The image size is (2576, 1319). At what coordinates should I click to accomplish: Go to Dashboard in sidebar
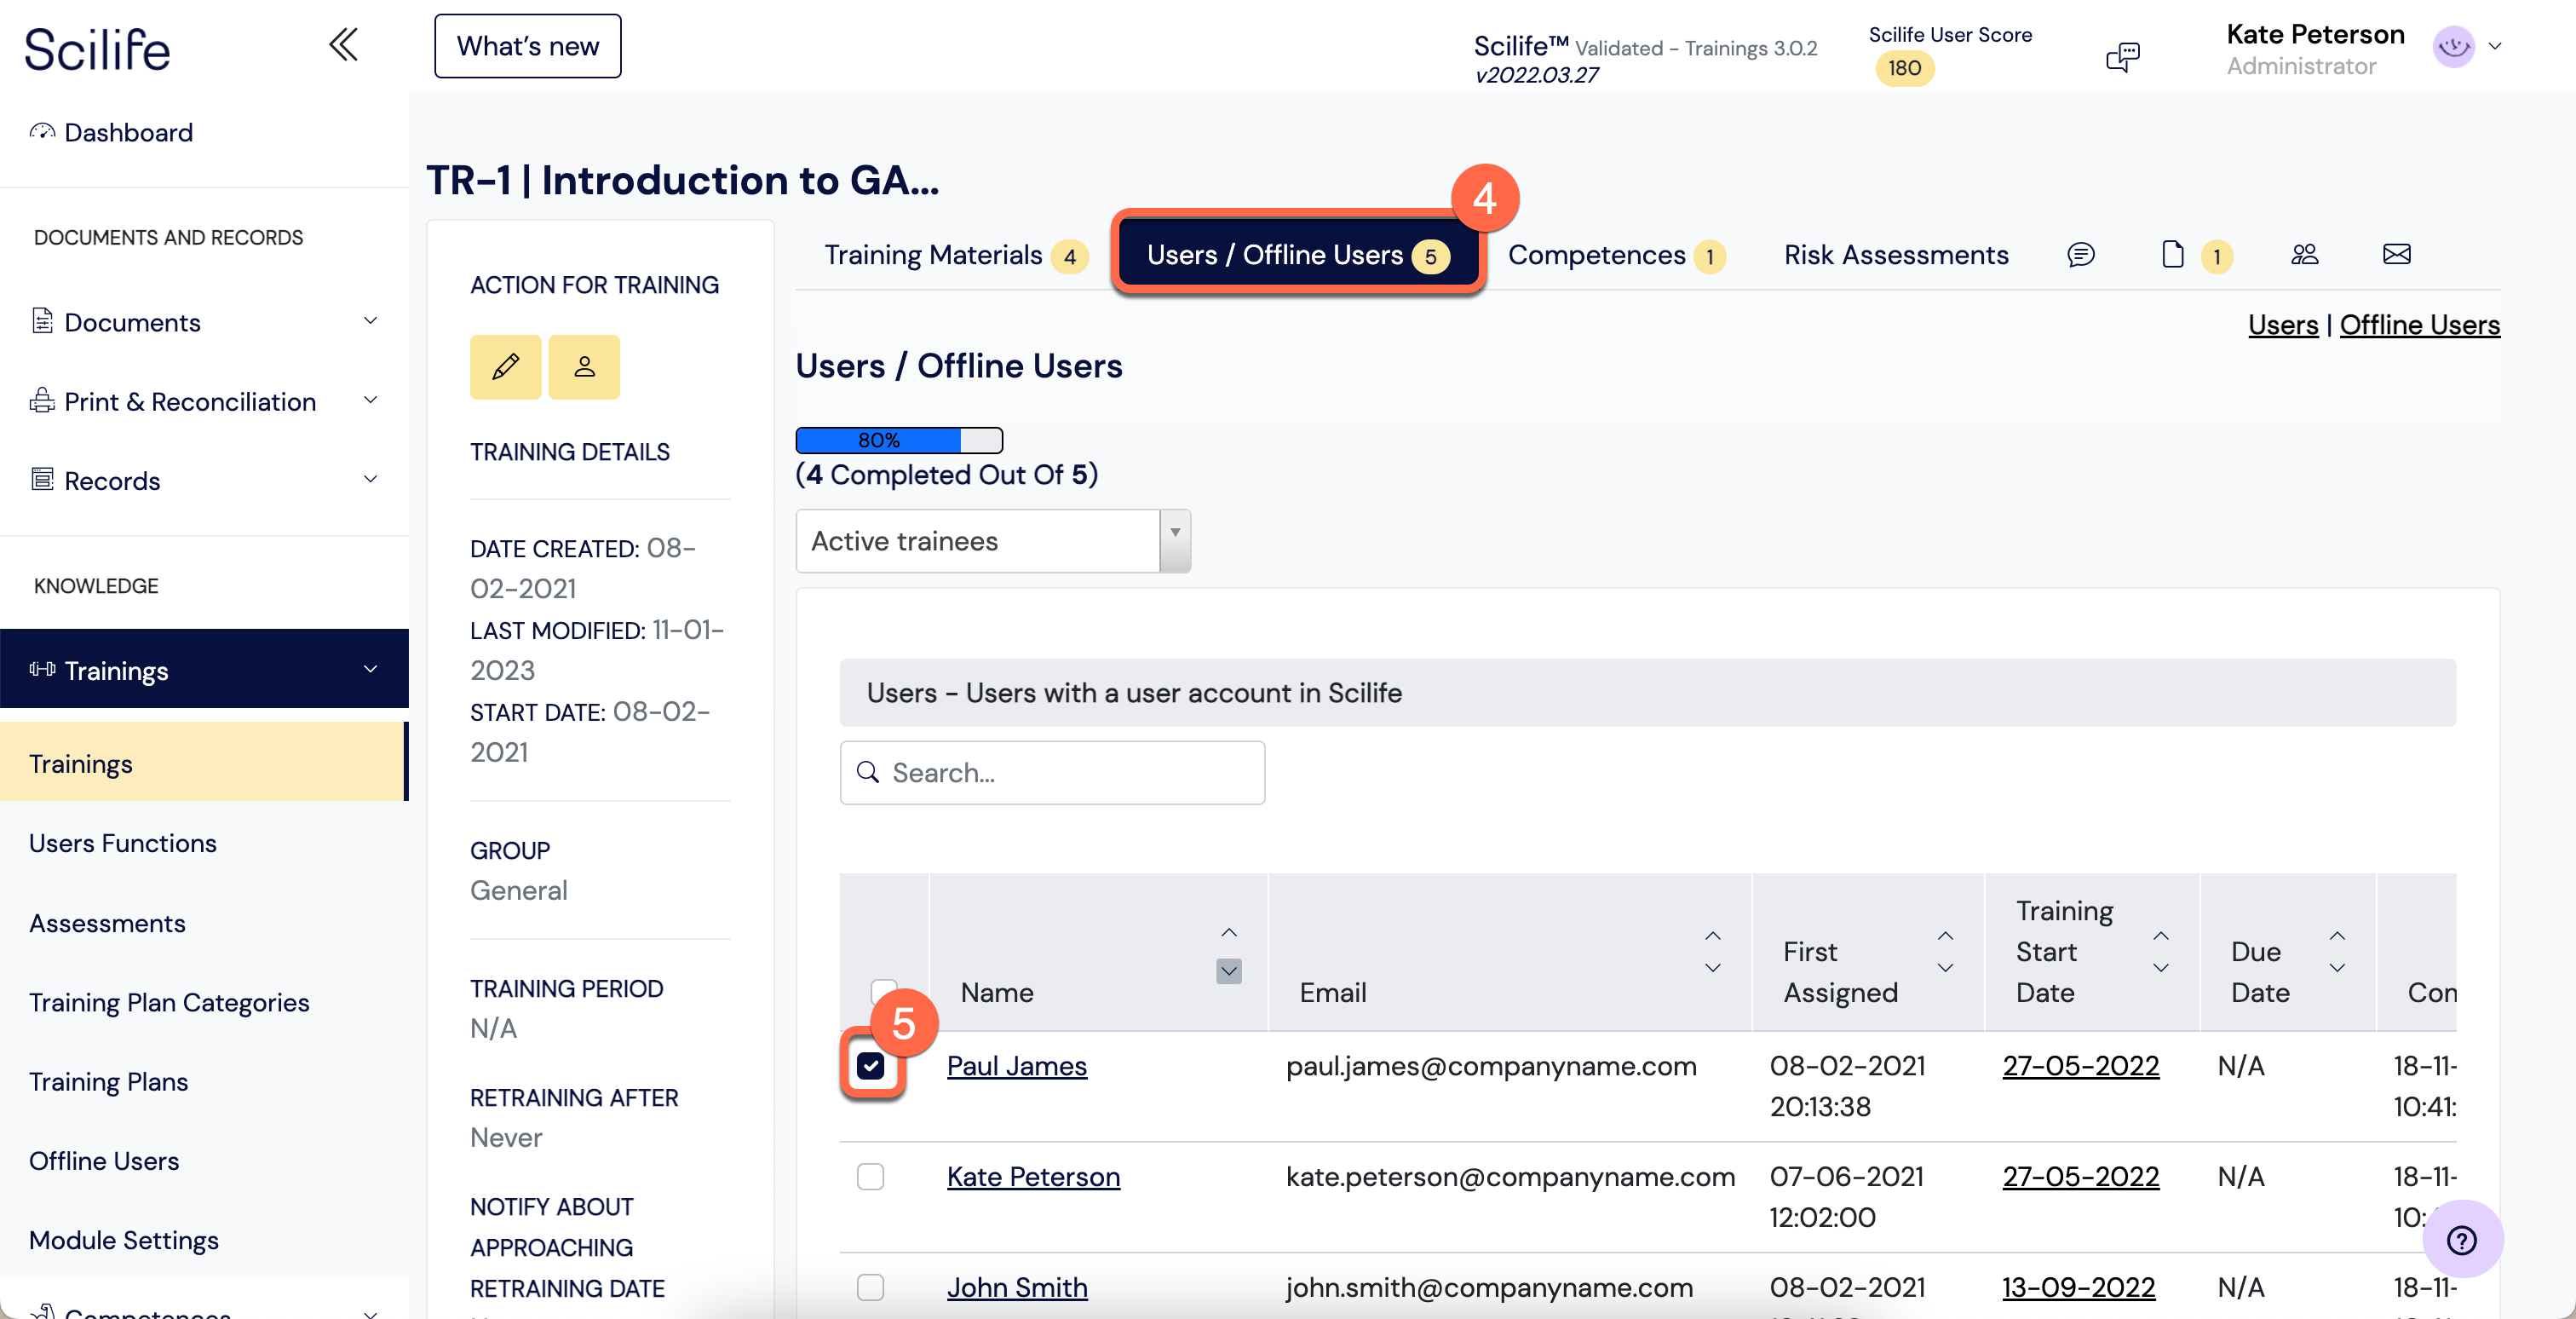click(x=128, y=132)
